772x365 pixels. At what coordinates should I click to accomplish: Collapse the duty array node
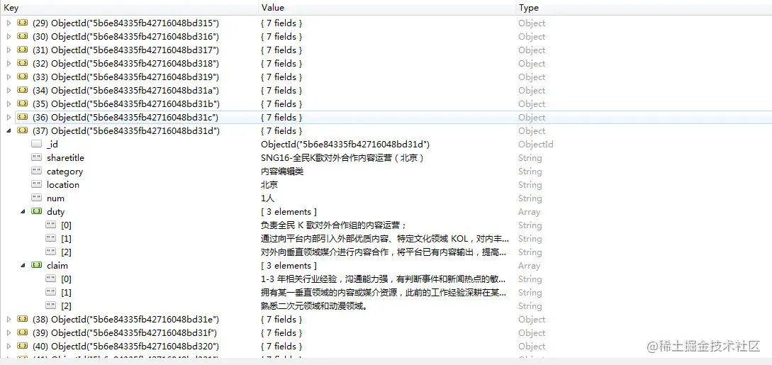(x=23, y=211)
